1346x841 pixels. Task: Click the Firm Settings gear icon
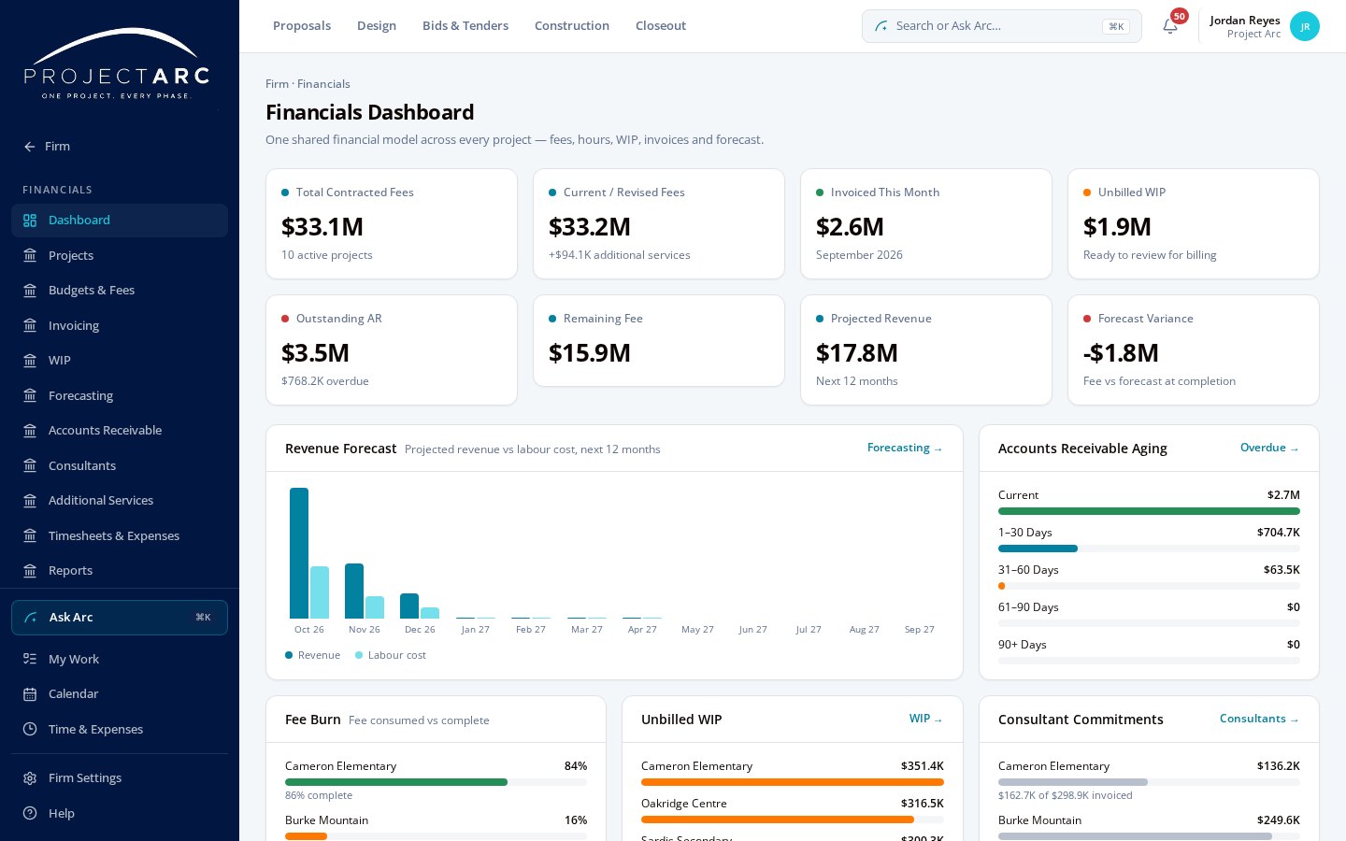(x=30, y=778)
